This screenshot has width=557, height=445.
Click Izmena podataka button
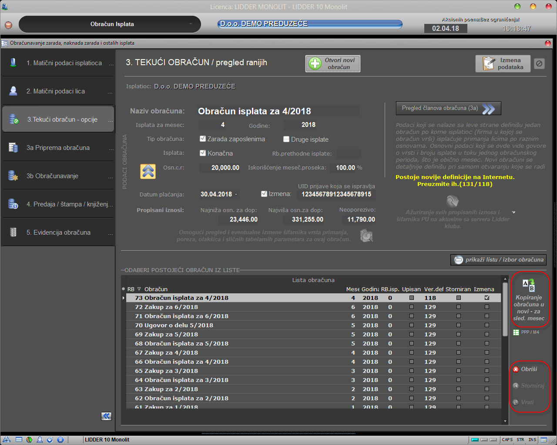pos(503,63)
